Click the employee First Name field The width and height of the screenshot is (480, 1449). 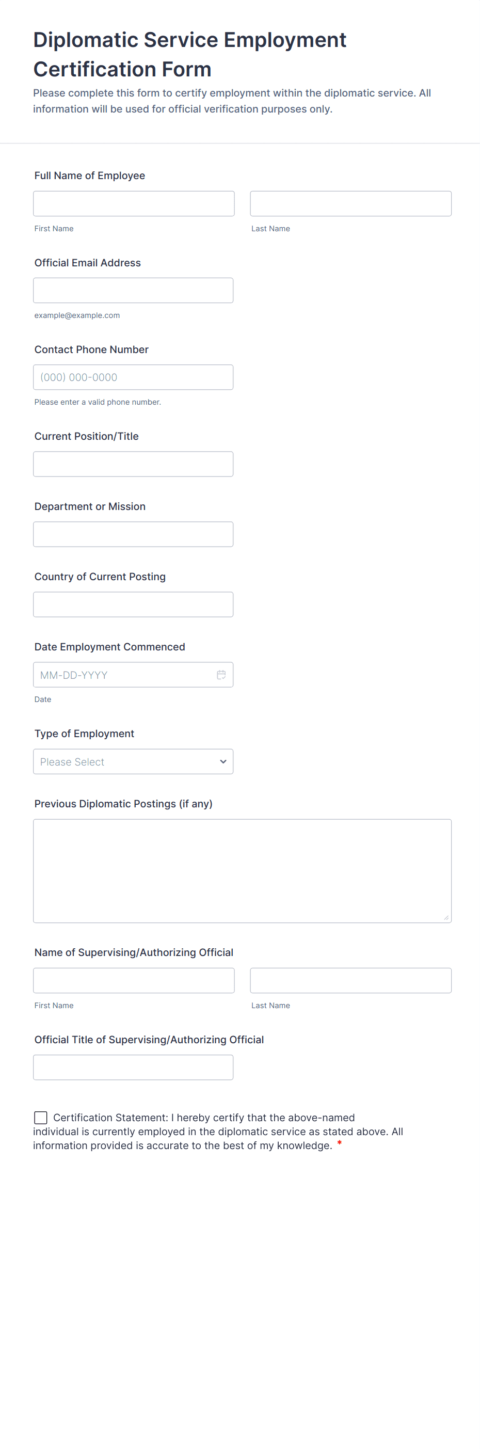pyautogui.click(x=133, y=203)
